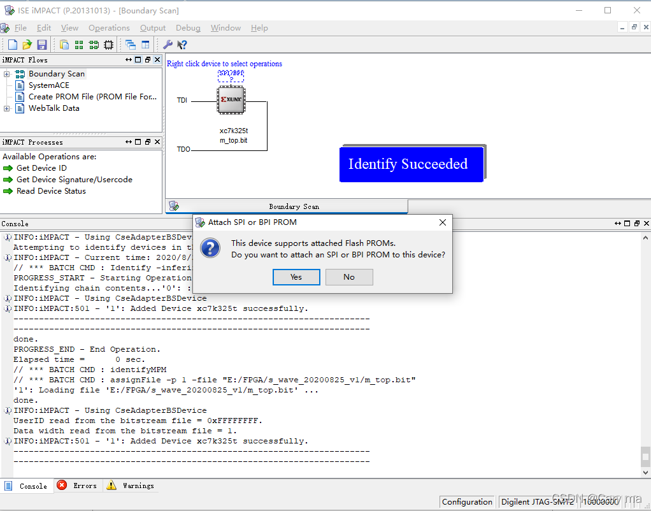This screenshot has width=651, height=511.
Task: Save the project with the floppy disk icon
Action: pos(42,45)
